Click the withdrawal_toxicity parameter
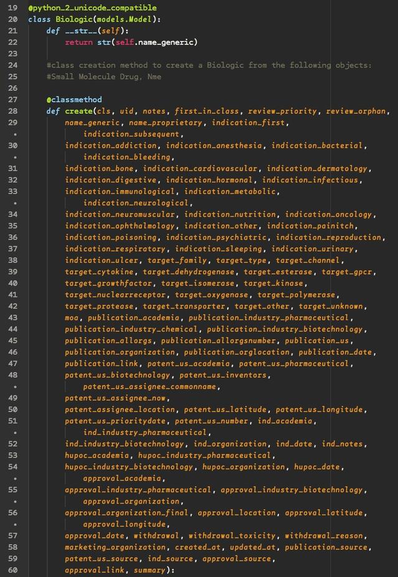 click(232, 535)
